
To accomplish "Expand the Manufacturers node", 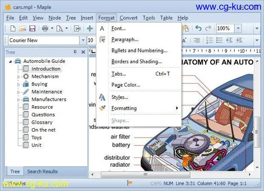I will 19,100.
